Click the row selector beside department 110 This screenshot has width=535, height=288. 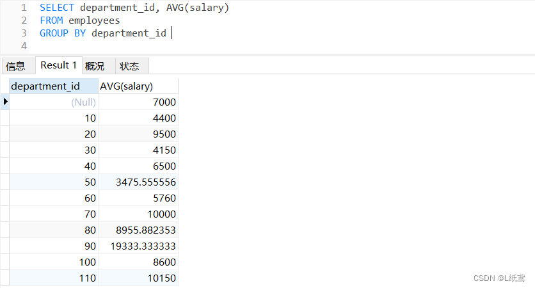(4, 278)
